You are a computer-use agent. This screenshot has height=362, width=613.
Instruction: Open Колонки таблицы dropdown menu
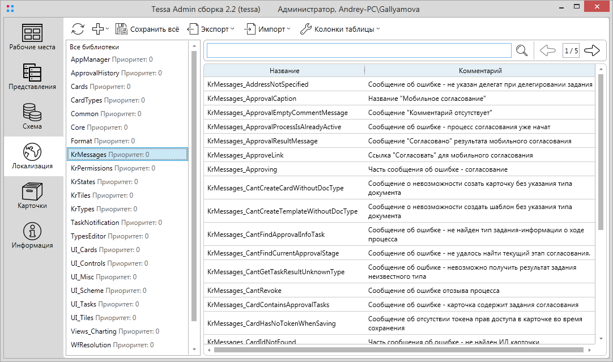click(339, 29)
